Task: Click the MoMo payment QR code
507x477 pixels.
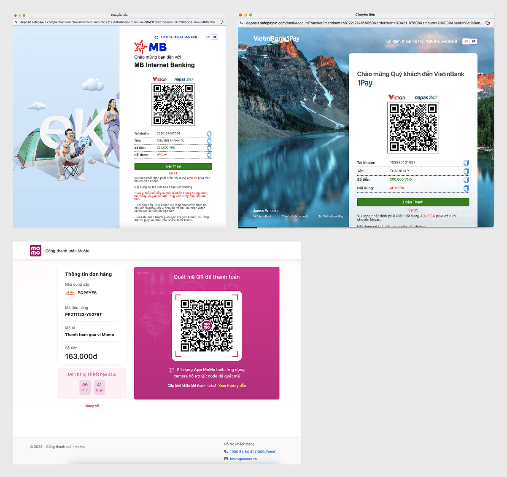Action: pyautogui.click(x=207, y=325)
